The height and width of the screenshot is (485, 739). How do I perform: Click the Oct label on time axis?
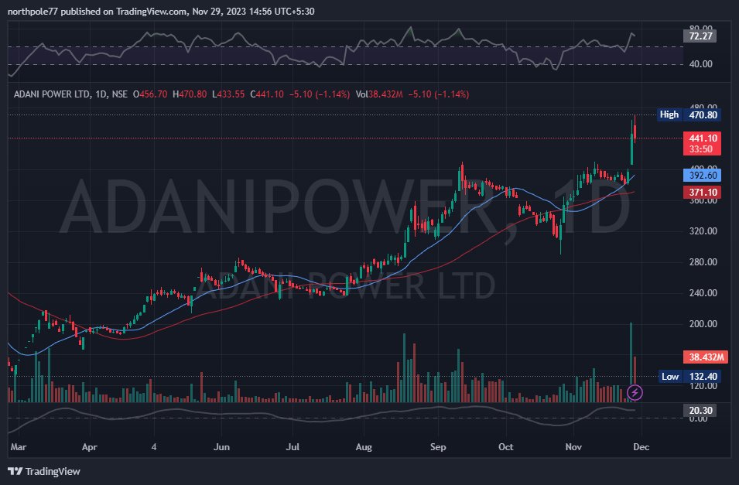click(506, 447)
